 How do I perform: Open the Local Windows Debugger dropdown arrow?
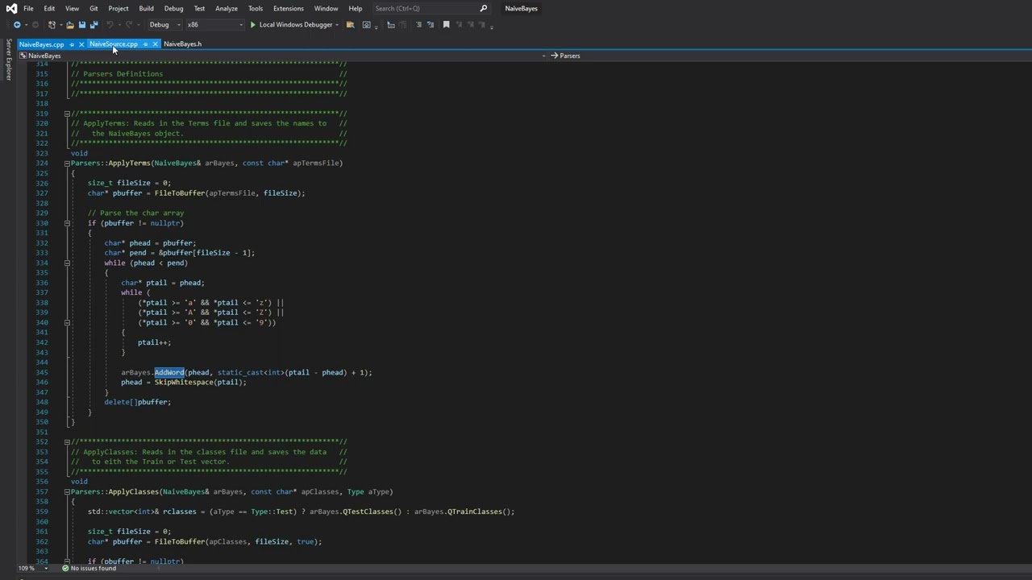pyautogui.click(x=337, y=24)
